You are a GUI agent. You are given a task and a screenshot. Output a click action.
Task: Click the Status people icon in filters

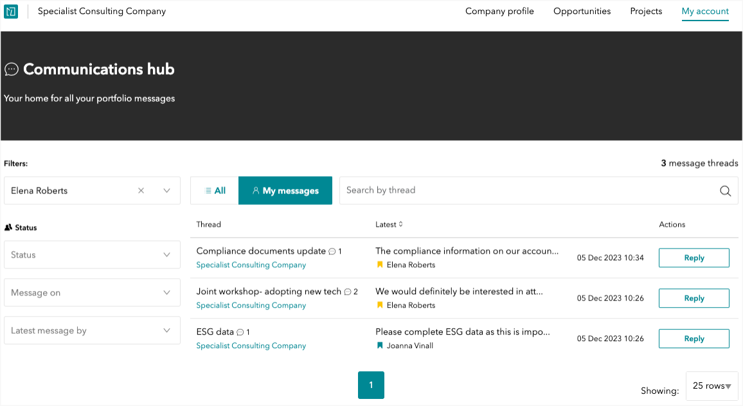pos(8,227)
